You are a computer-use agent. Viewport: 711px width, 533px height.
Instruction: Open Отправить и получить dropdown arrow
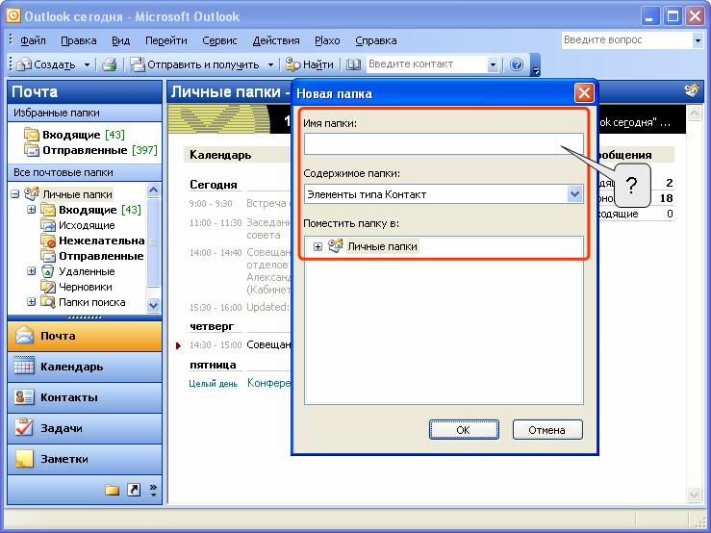pos(270,65)
